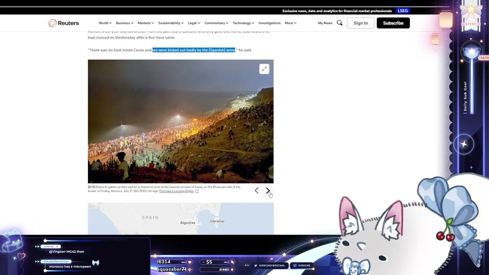The height and width of the screenshot is (275, 489).
Task: Follow the Purchase Licensing Rights link
Action: pos(176,191)
